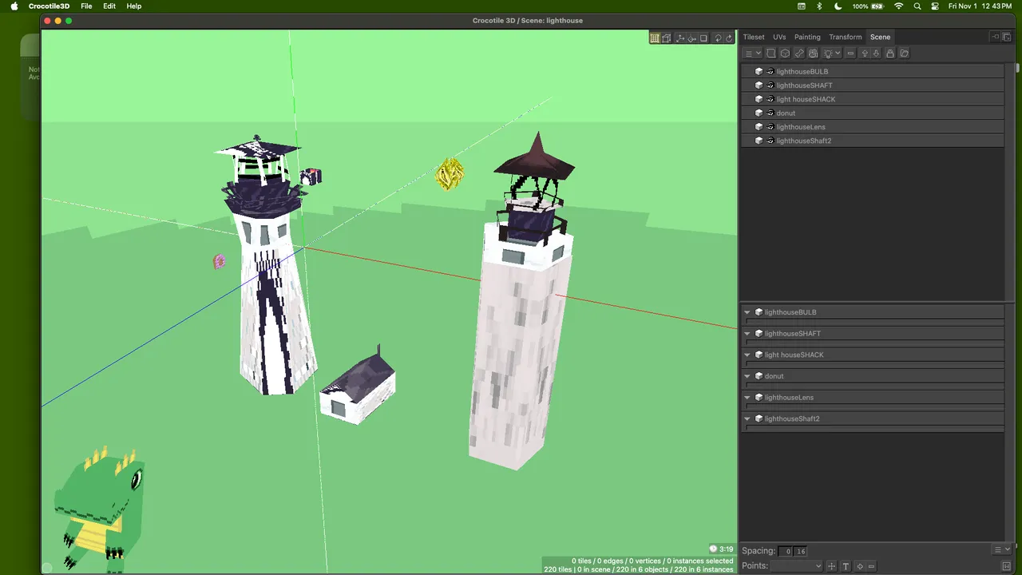This screenshot has height=575, width=1022.
Task: Collapse donut section in lower panel
Action: (748, 376)
